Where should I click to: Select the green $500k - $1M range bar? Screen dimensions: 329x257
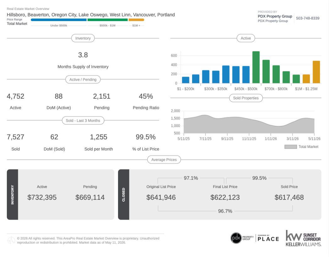pos(107,20)
